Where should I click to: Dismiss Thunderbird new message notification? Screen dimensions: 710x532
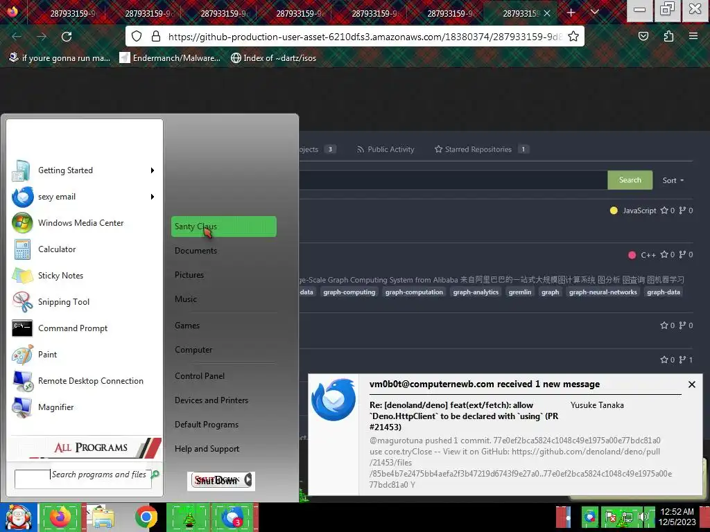(x=691, y=384)
